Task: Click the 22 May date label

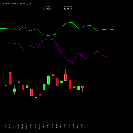Action: [82, 126]
